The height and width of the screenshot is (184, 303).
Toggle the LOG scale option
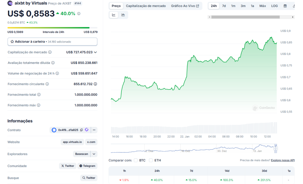[x=274, y=6]
